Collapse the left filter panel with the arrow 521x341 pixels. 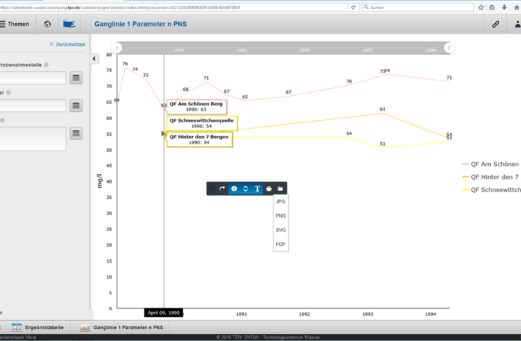coord(95,59)
